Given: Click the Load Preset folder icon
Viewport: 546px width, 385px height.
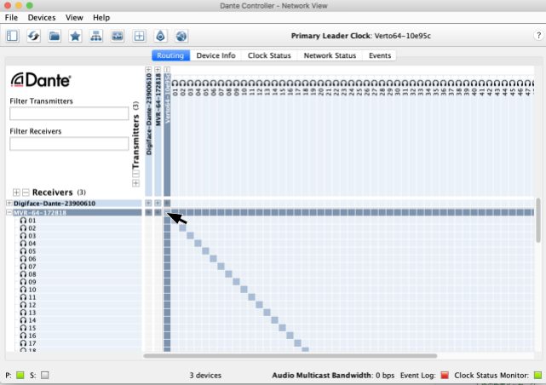Looking at the screenshot, I should click(55, 36).
